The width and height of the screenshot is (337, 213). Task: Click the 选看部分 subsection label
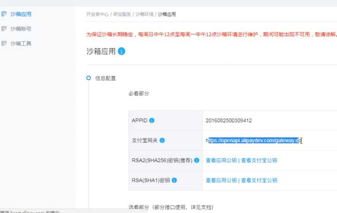pos(171,207)
